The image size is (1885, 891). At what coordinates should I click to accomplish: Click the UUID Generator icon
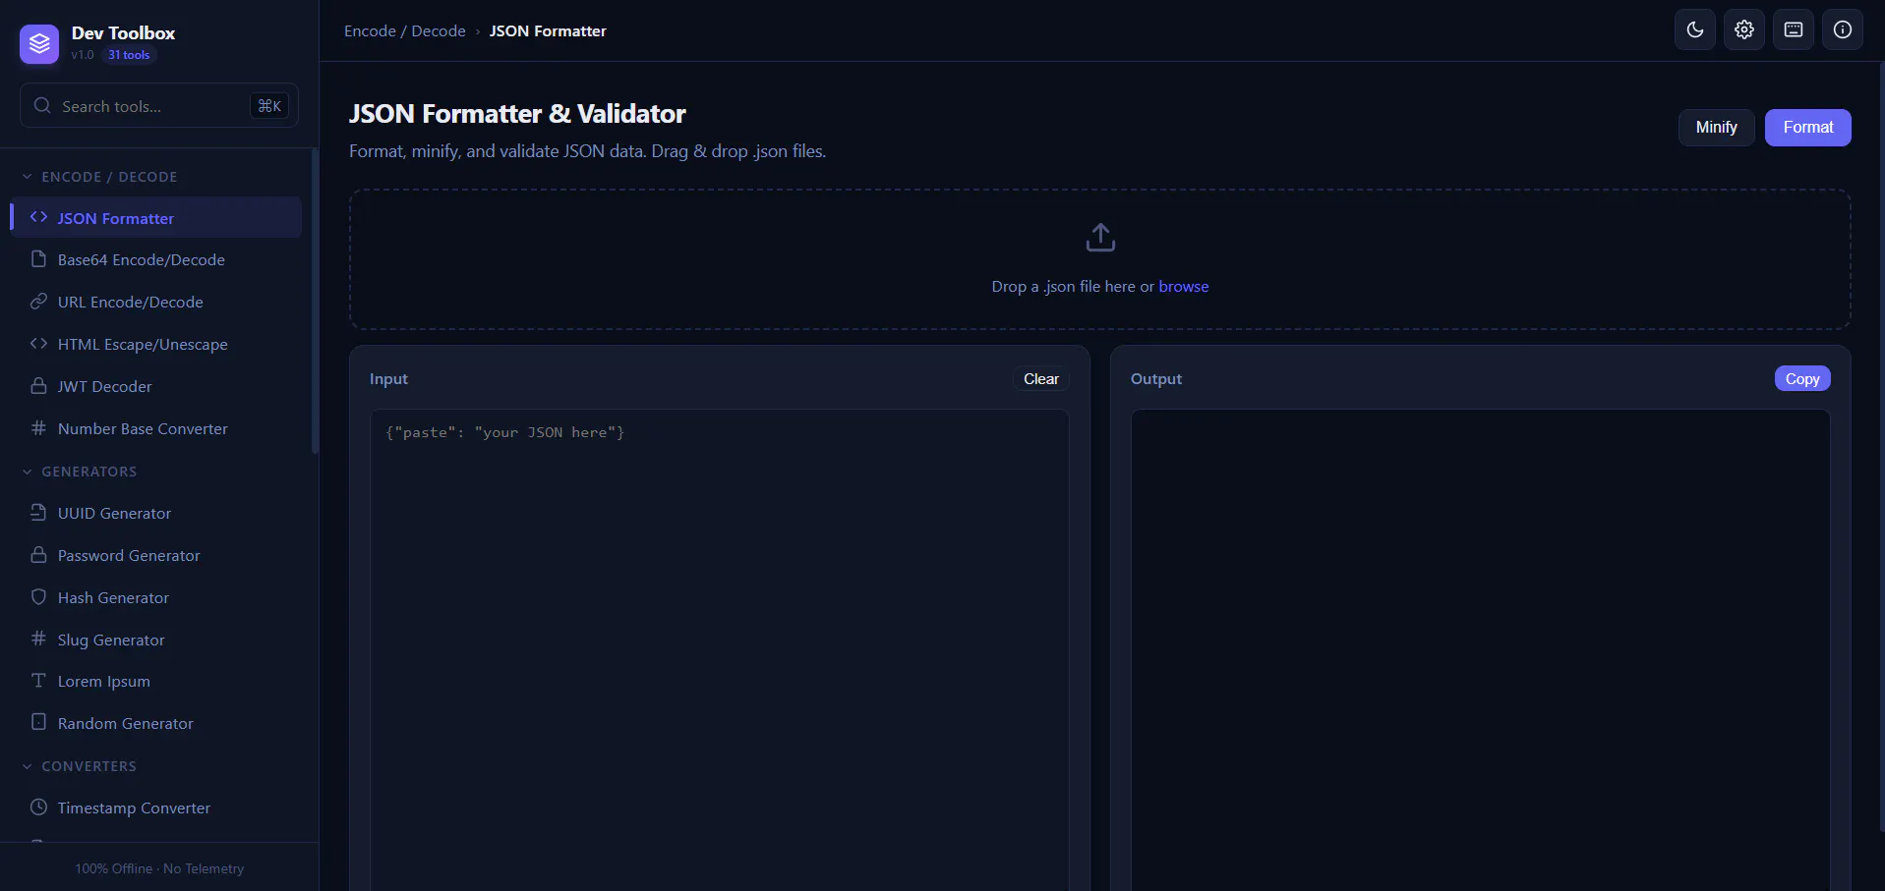(38, 513)
